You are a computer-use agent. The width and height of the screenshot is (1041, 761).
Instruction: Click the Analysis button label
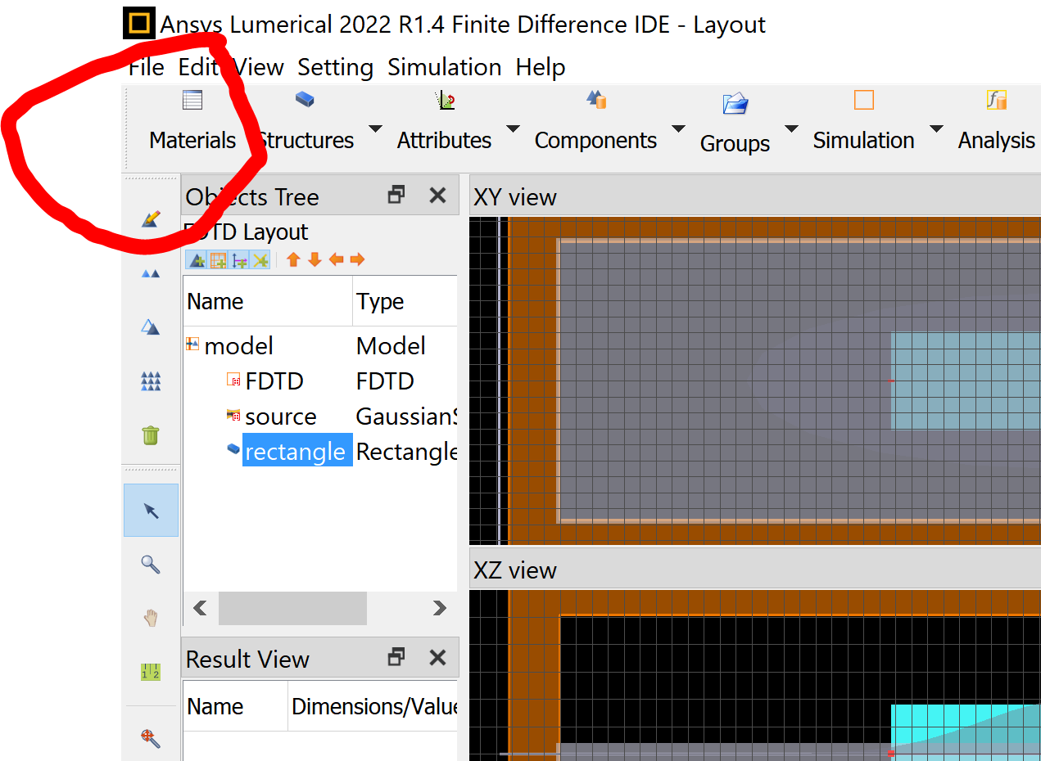pos(997,141)
